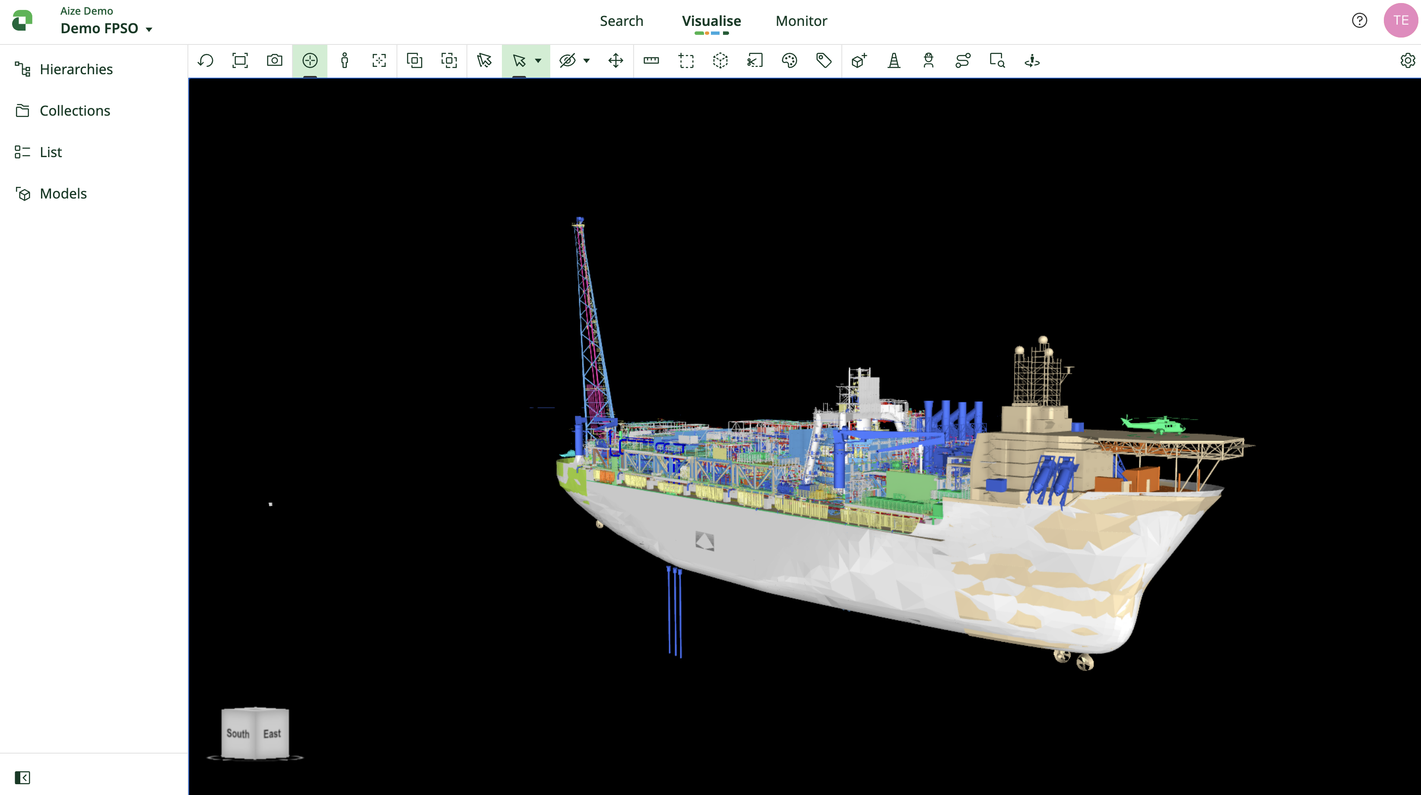Open the Search tab

point(622,21)
